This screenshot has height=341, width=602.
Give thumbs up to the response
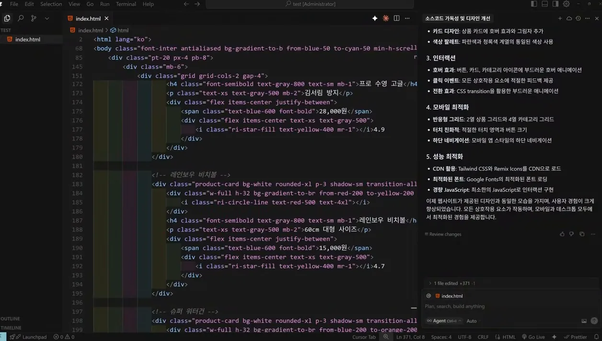coord(562,234)
